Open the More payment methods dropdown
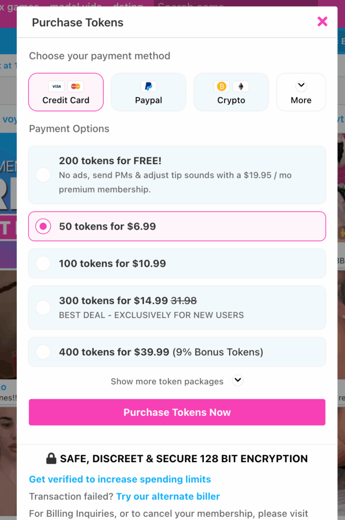 pyautogui.click(x=301, y=92)
